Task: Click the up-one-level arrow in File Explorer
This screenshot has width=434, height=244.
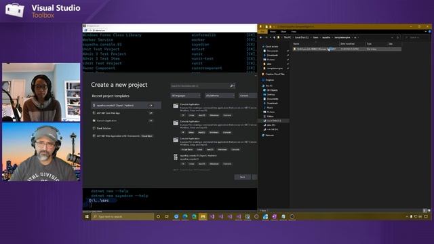Action: pyautogui.click(x=274, y=37)
